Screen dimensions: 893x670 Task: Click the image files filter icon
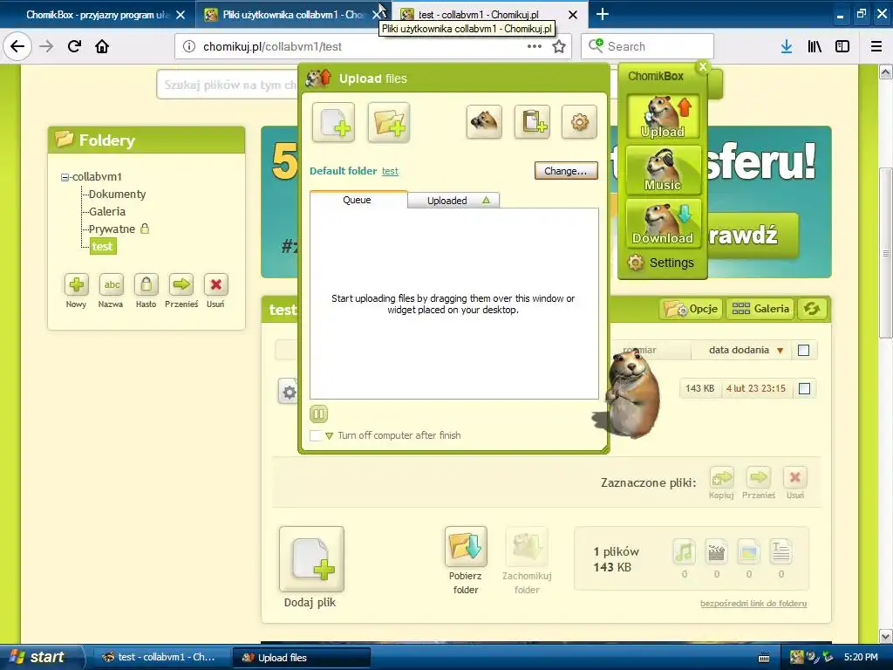point(749,551)
